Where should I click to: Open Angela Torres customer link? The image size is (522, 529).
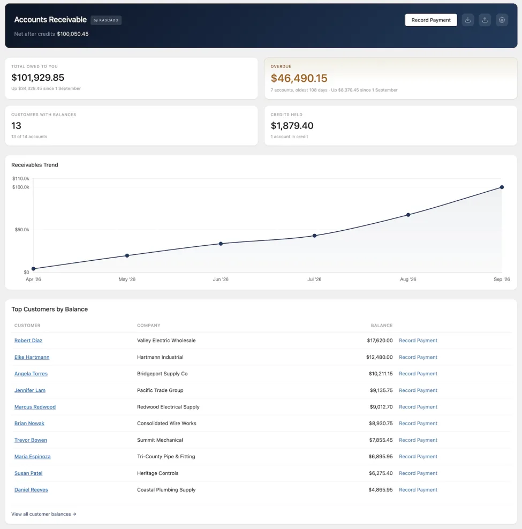pyautogui.click(x=31, y=374)
